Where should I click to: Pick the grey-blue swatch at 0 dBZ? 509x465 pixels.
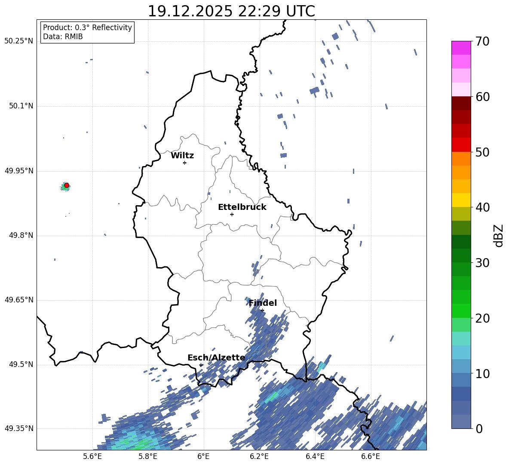click(461, 422)
